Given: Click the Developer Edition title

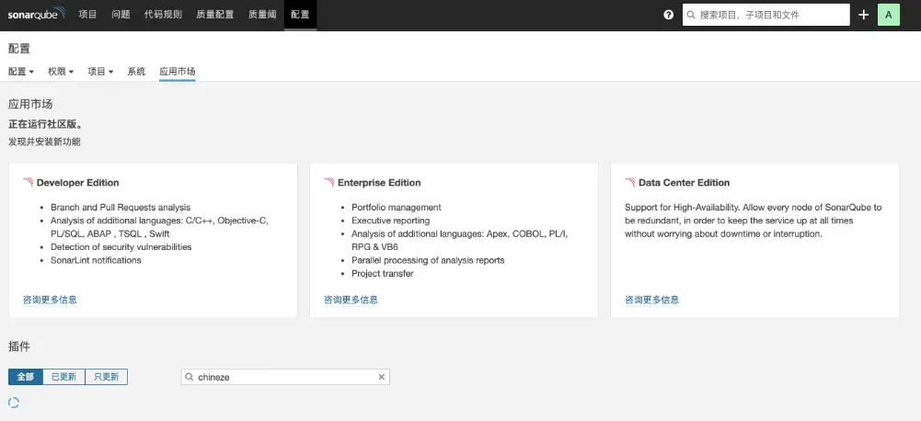Looking at the screenshot, I should (77, 183).
